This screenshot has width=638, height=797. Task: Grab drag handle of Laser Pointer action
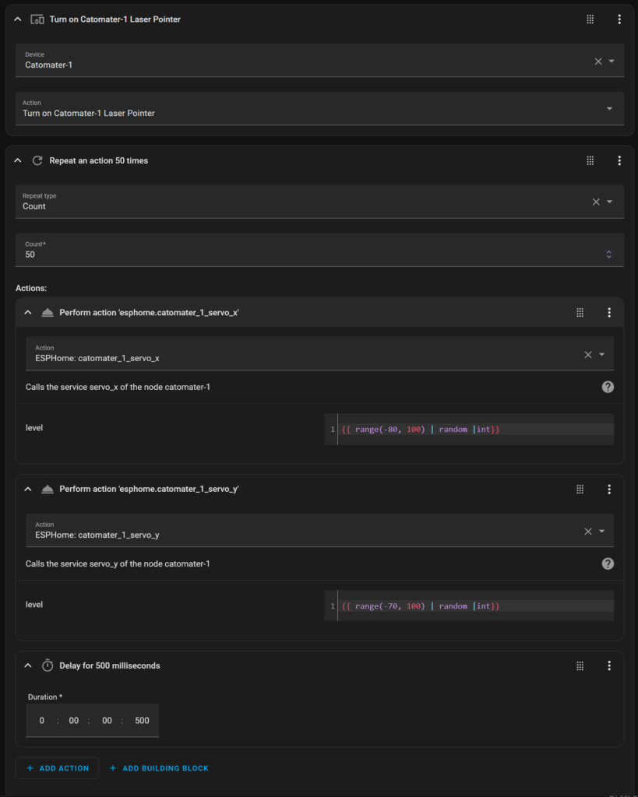coord(590,19)
